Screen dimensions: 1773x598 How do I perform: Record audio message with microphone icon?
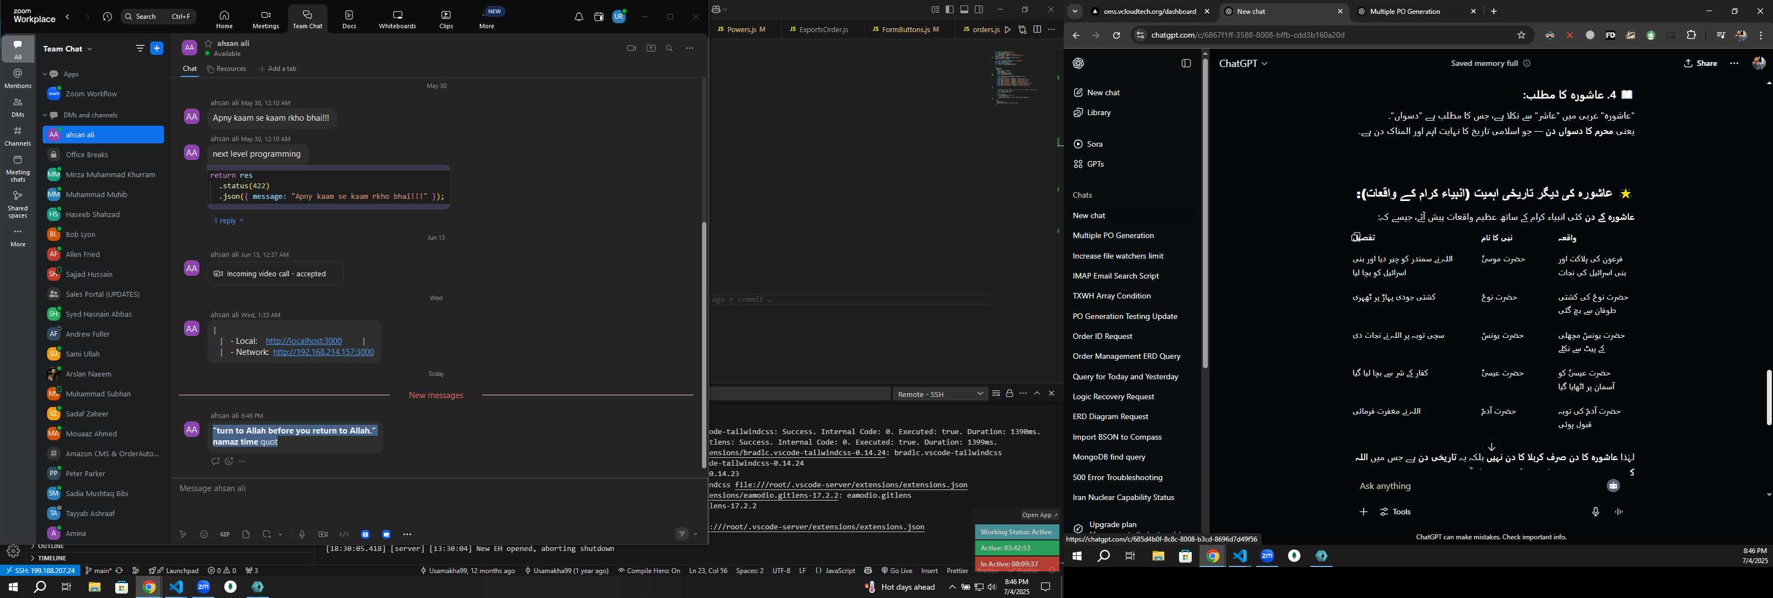[x=301, y=535]
